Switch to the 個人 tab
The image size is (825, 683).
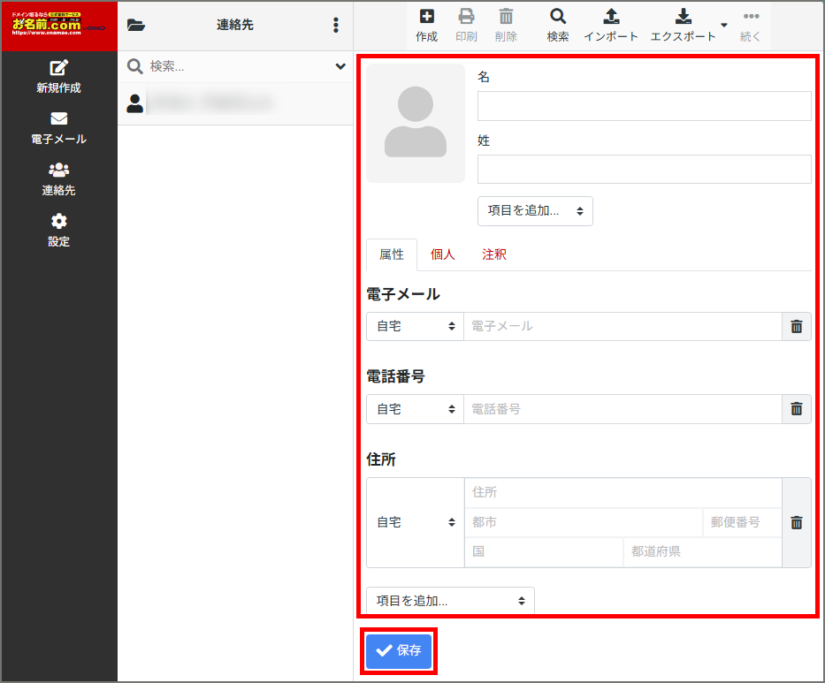point(442,254)
